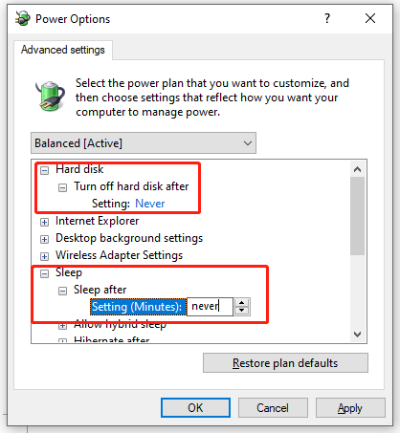Click the Power Options title bar icon
This screenshot has height=433, width=400.
(23, 18)
